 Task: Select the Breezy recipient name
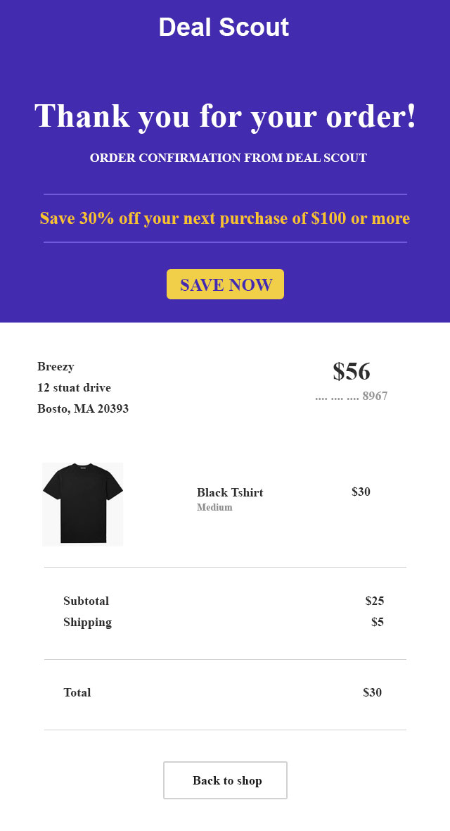(x=56, y=366)
